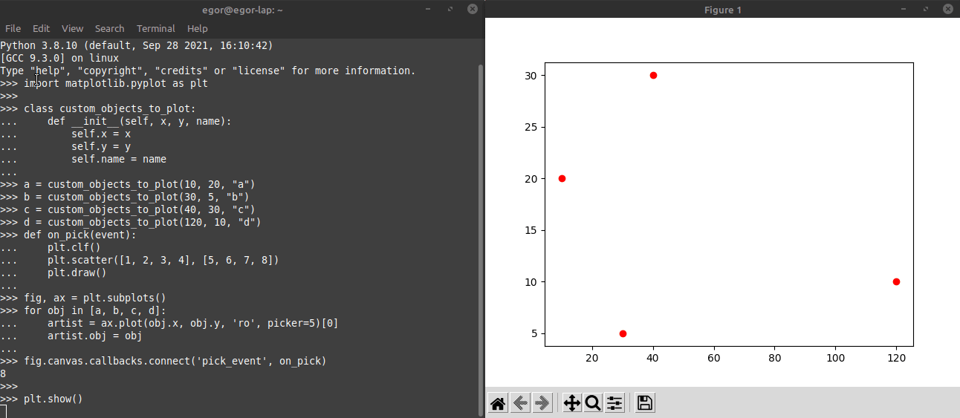Click the 'fig, ax = plt.subplots()' line
Screen dimensions: 960x418
[83, 298]
